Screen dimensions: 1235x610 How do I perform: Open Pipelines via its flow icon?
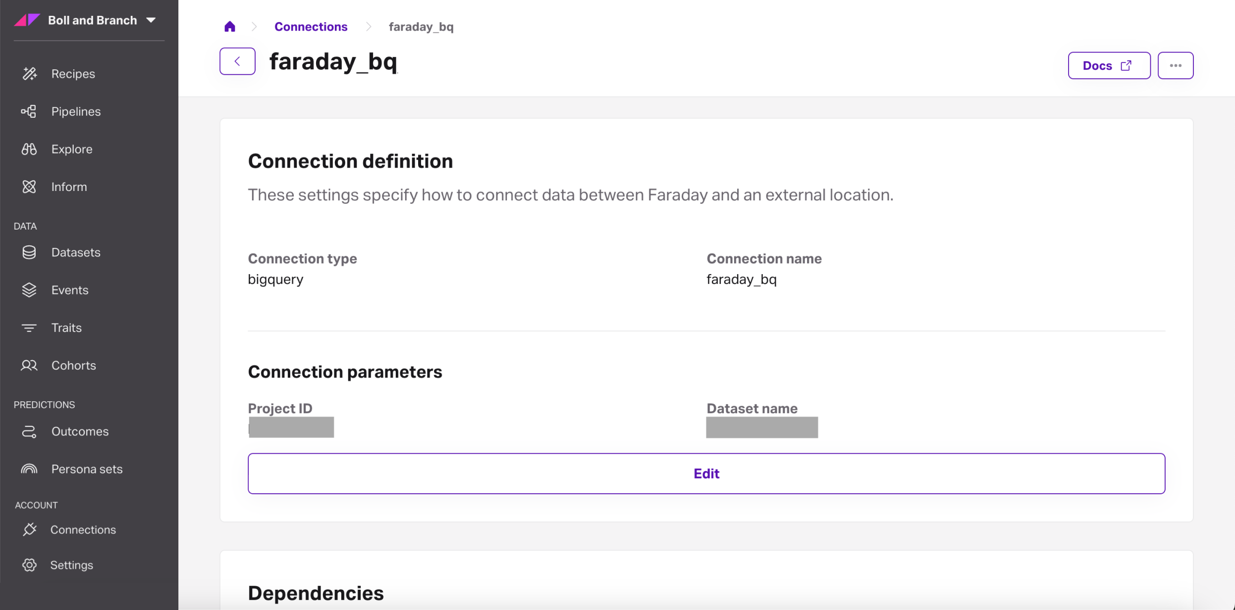tap(29, 111)
